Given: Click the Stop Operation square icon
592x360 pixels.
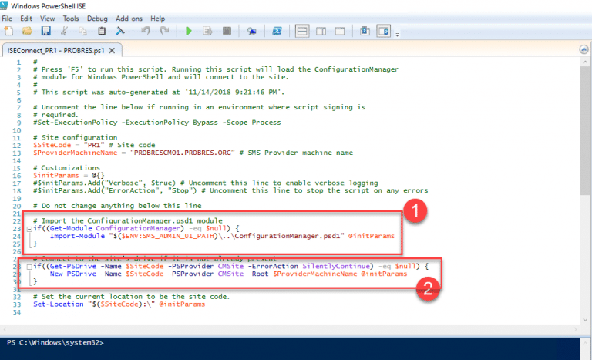Looking at the screenshot, I should point(226,31).
